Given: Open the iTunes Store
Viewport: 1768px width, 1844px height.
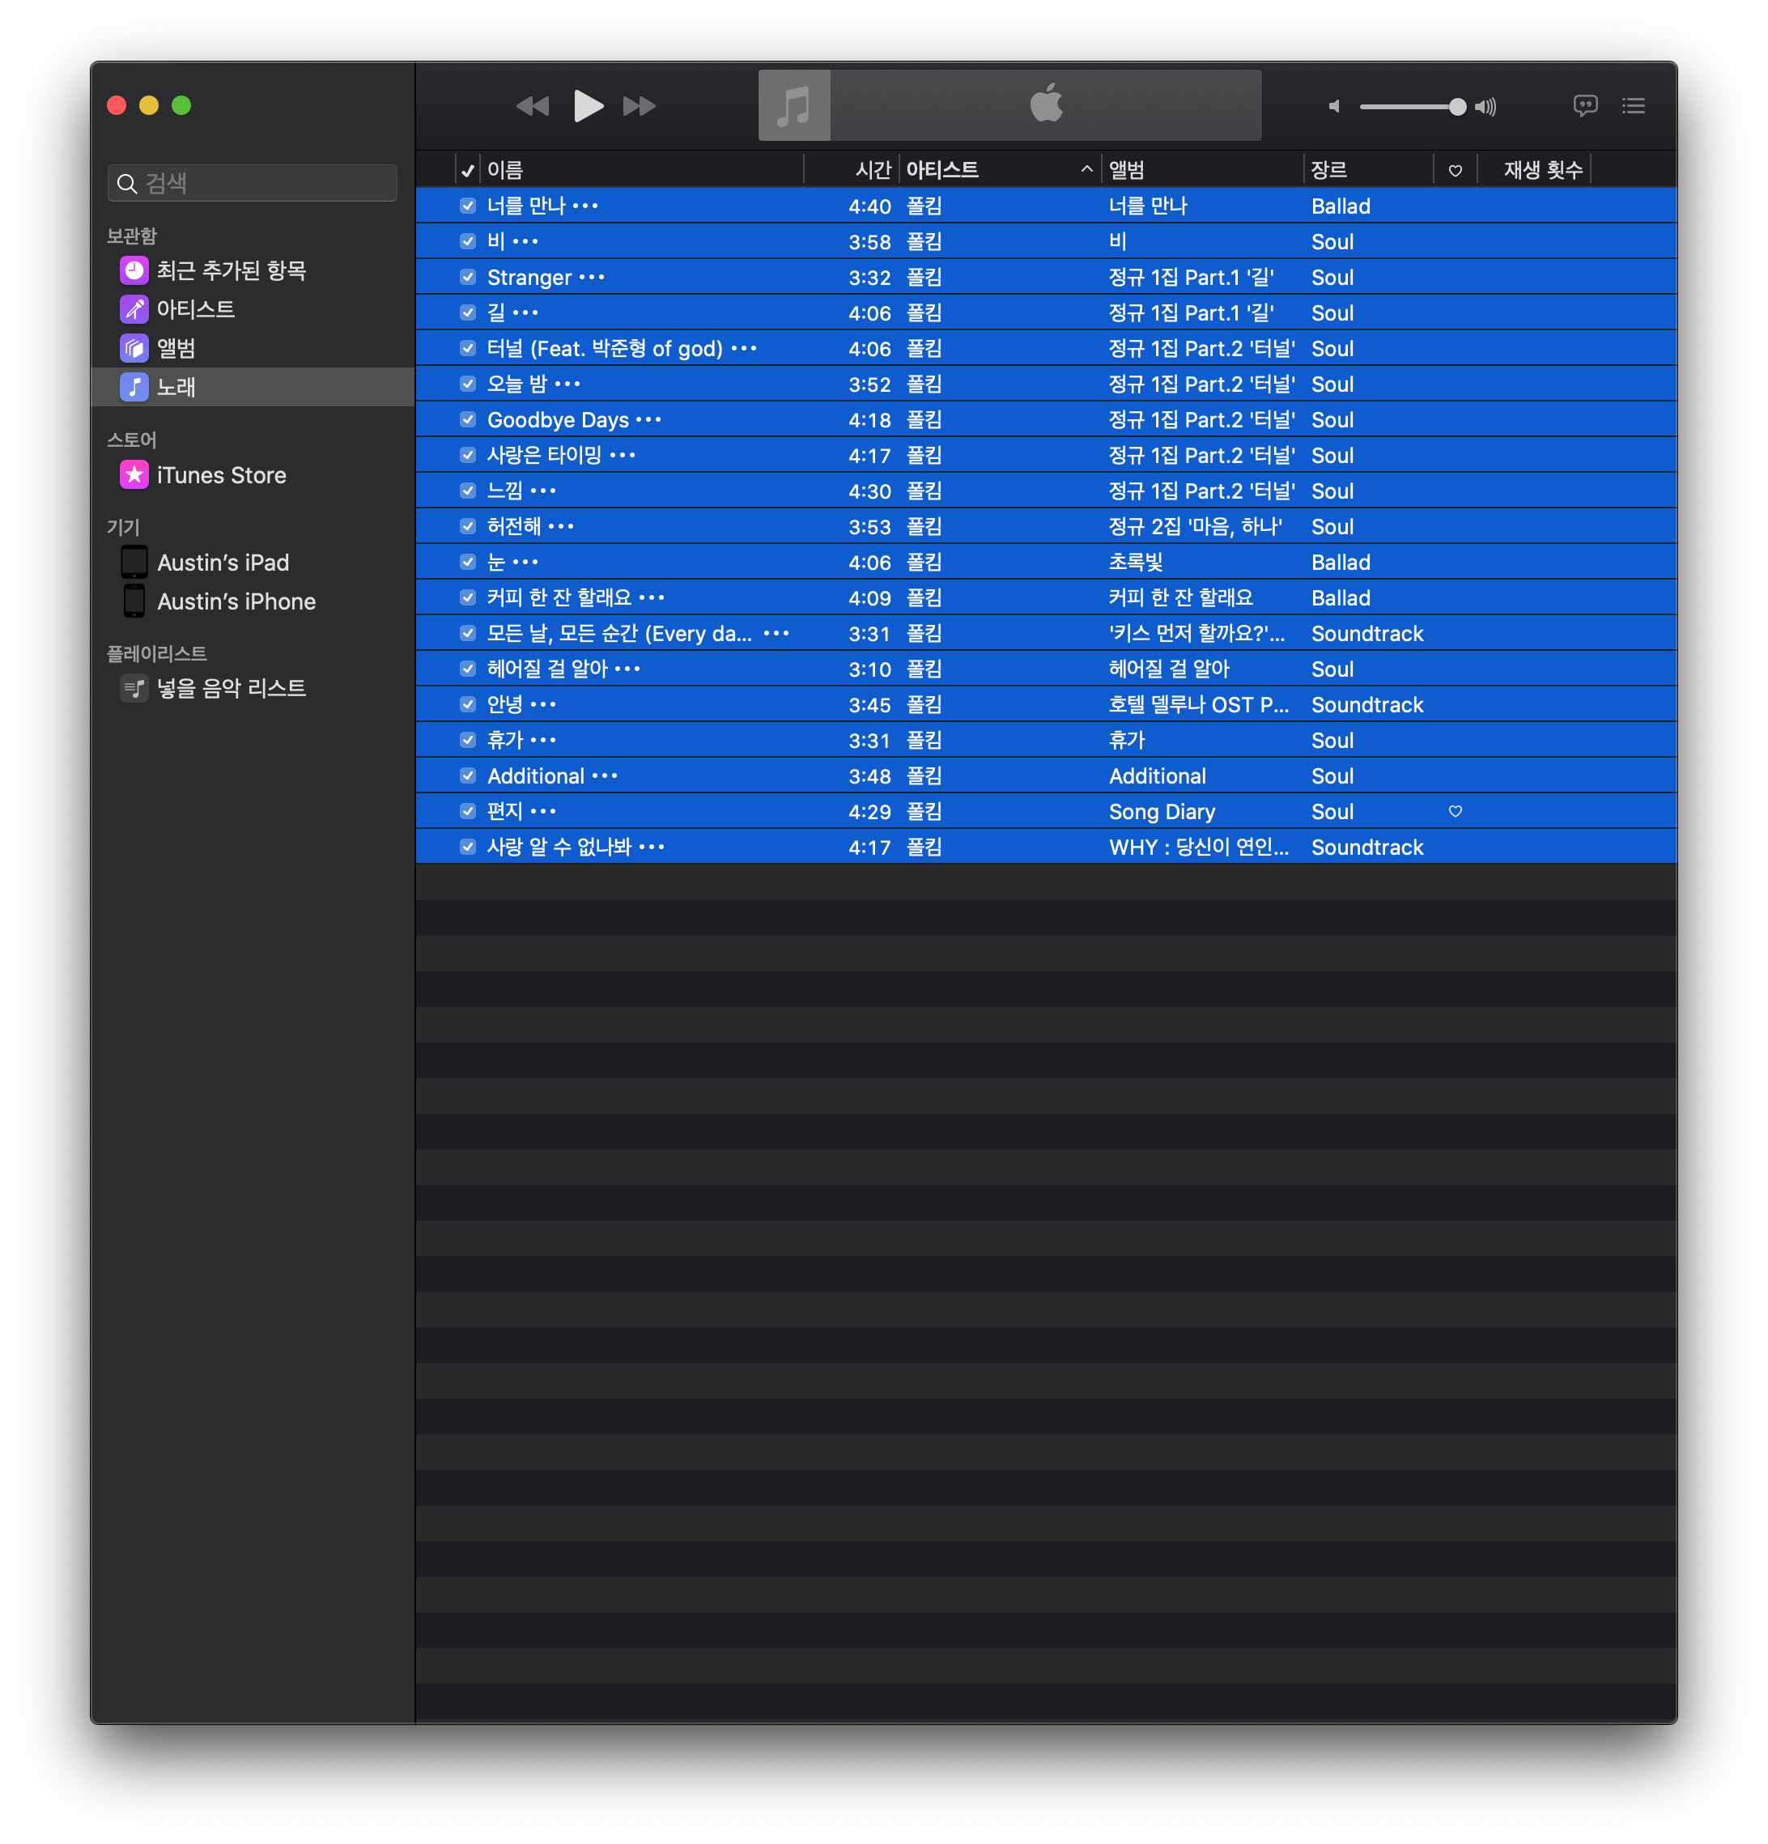Looking at the screenshot, I should 221,475.
